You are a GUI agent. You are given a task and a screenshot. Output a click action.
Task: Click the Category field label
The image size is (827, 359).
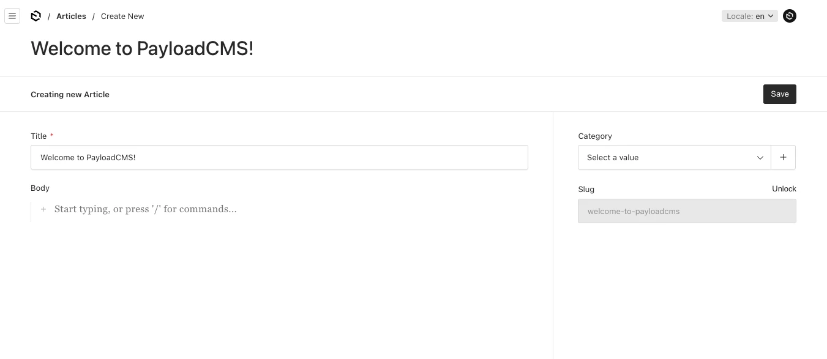point(594,136)
